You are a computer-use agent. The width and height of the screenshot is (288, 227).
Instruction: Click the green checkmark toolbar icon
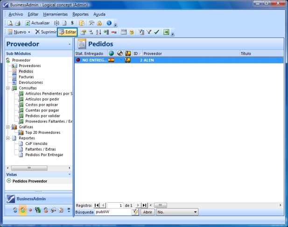157,32
